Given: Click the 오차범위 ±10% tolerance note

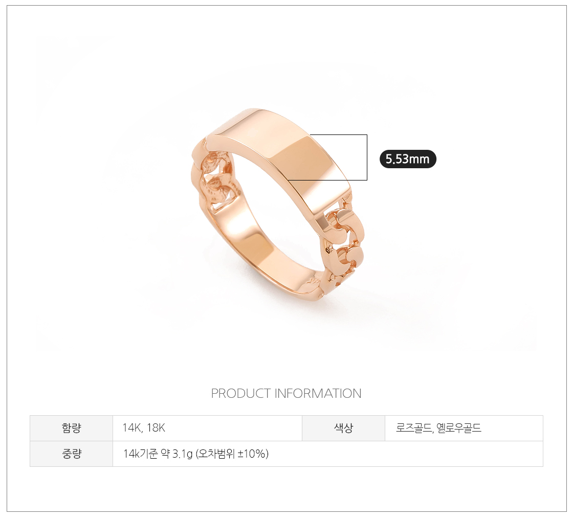Looking at the screenshot, I should (x=232, y=454).
